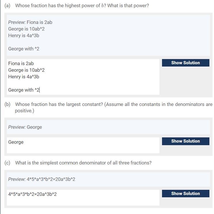Image resolution: width=214 pixels, height=214 pixels.
Task: Click question (a) text about highest power
Action: point(82,5)
